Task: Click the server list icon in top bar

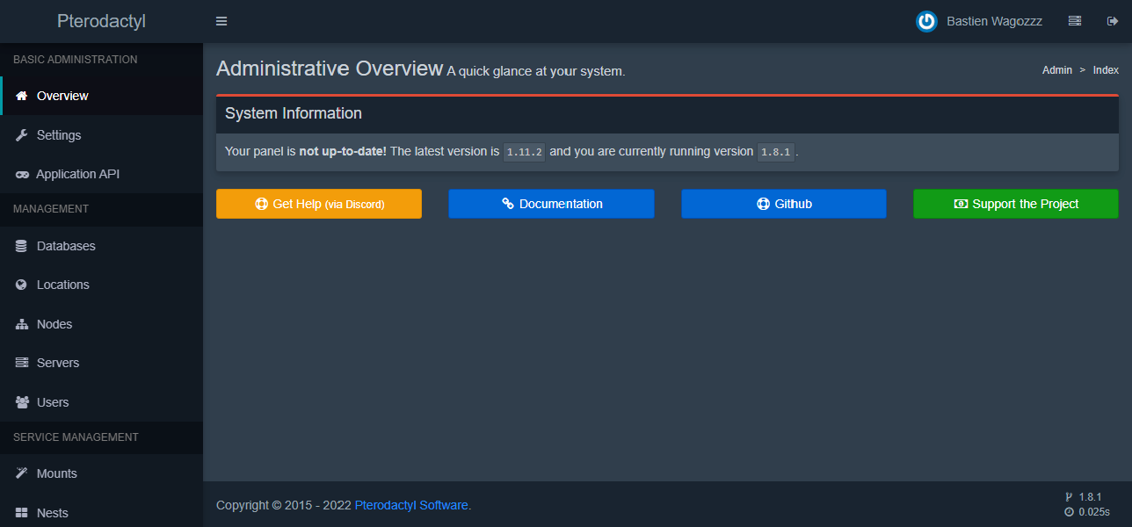Action: click(x=1074, y=21)
